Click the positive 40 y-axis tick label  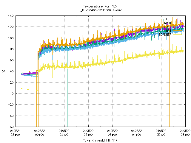pyautogui.click(x=12, y=71)
